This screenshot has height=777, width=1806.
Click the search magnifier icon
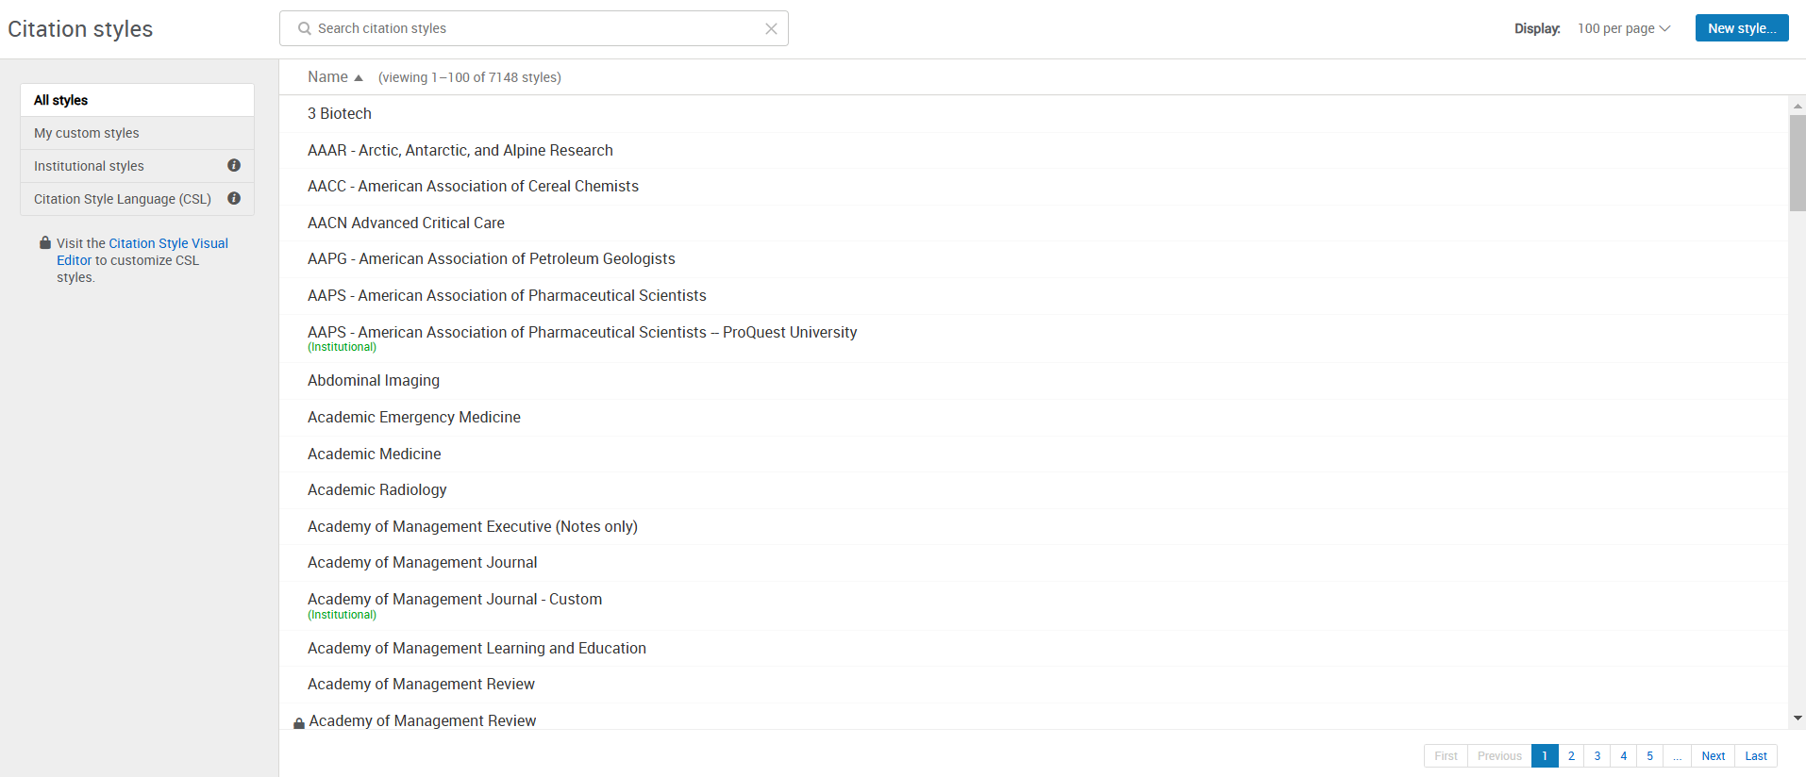point(305,28)
